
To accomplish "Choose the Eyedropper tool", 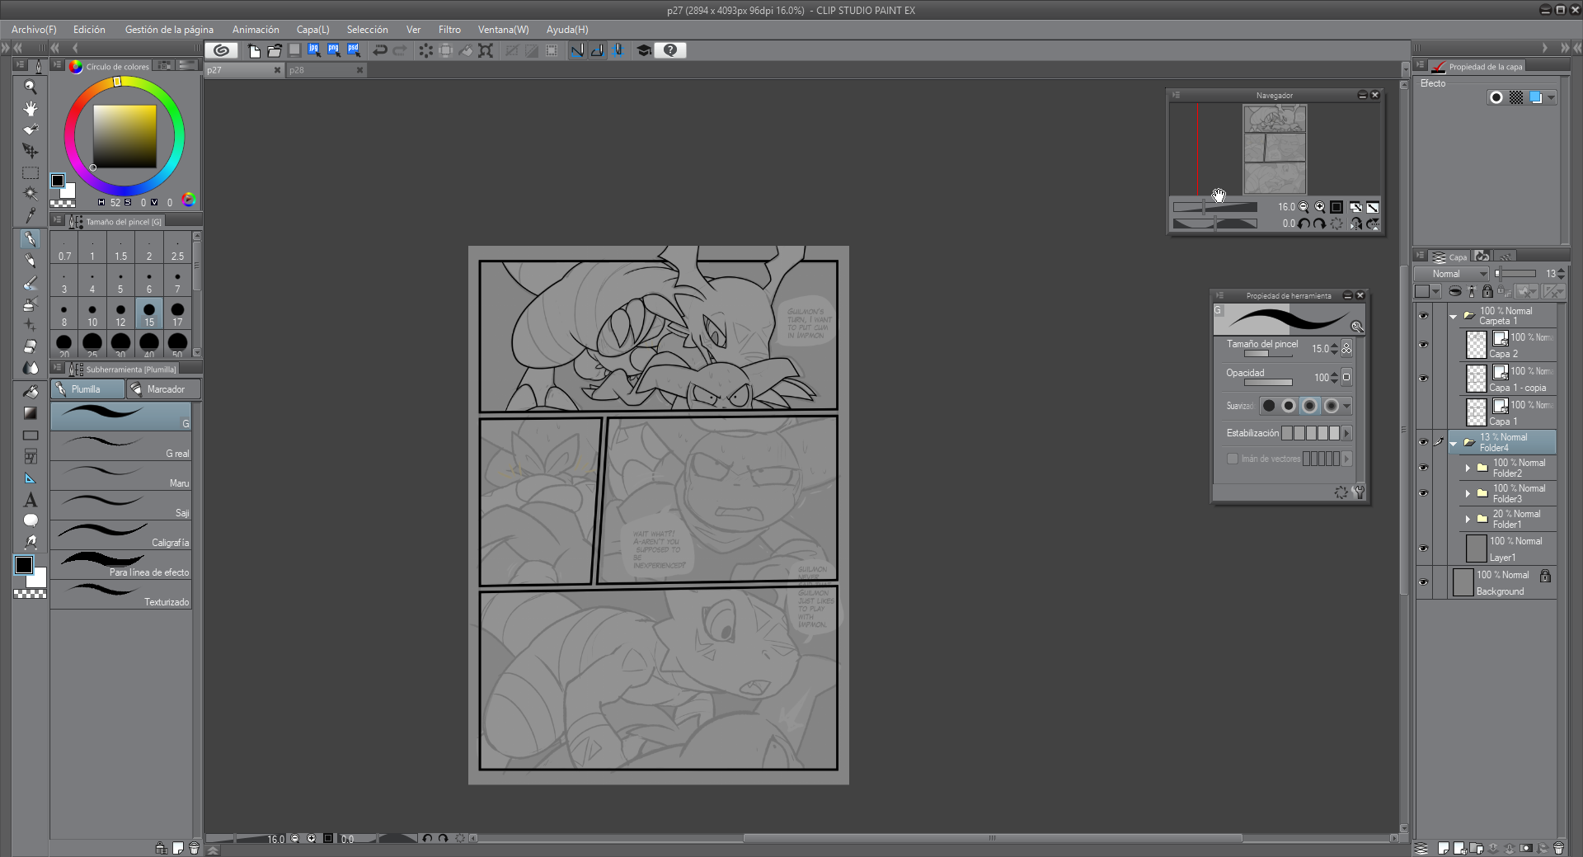I will (x=31, y=215).
